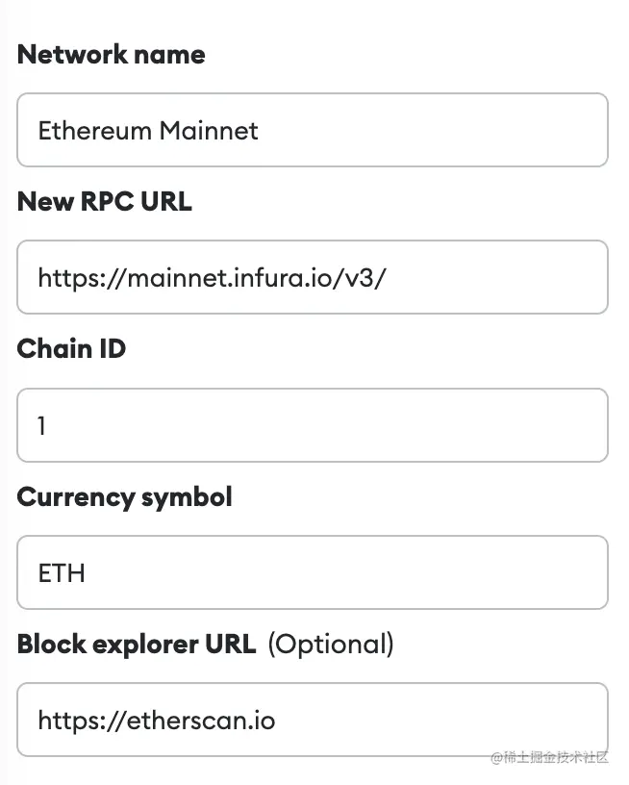
Task: Focus the Block explorer URL field
Action: (x=313, y=720)
